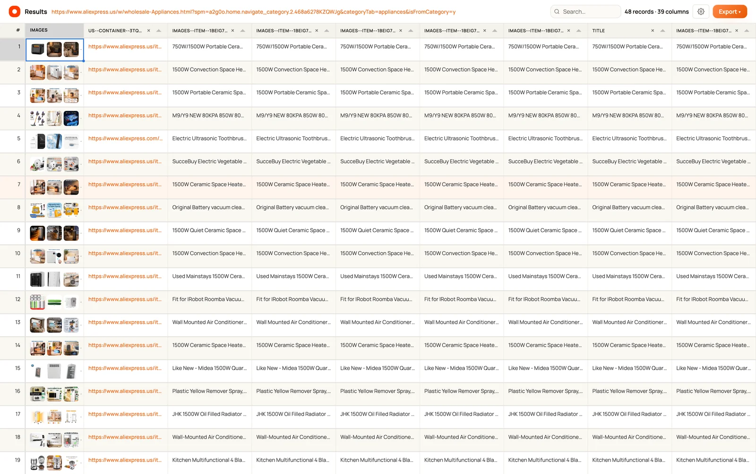Select row number 7

19,185
